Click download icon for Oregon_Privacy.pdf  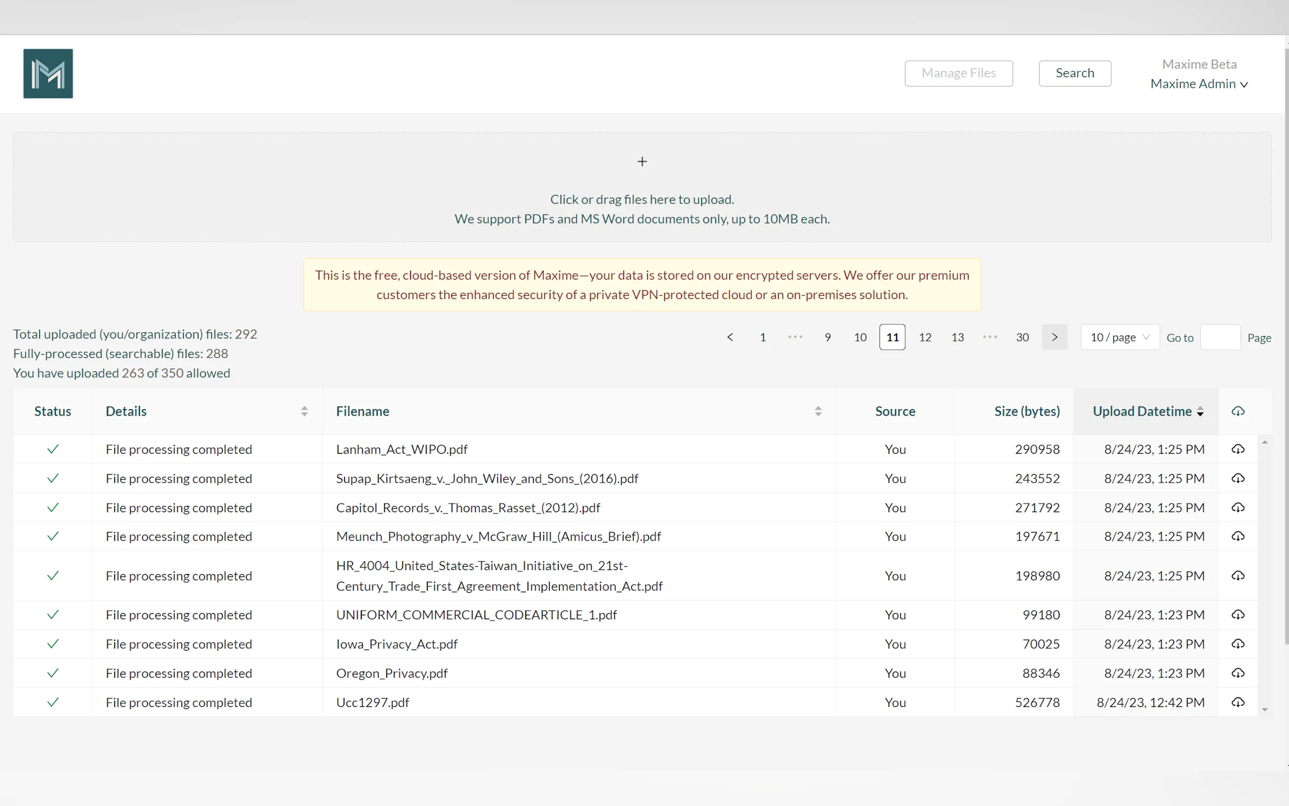(1237, 673)
